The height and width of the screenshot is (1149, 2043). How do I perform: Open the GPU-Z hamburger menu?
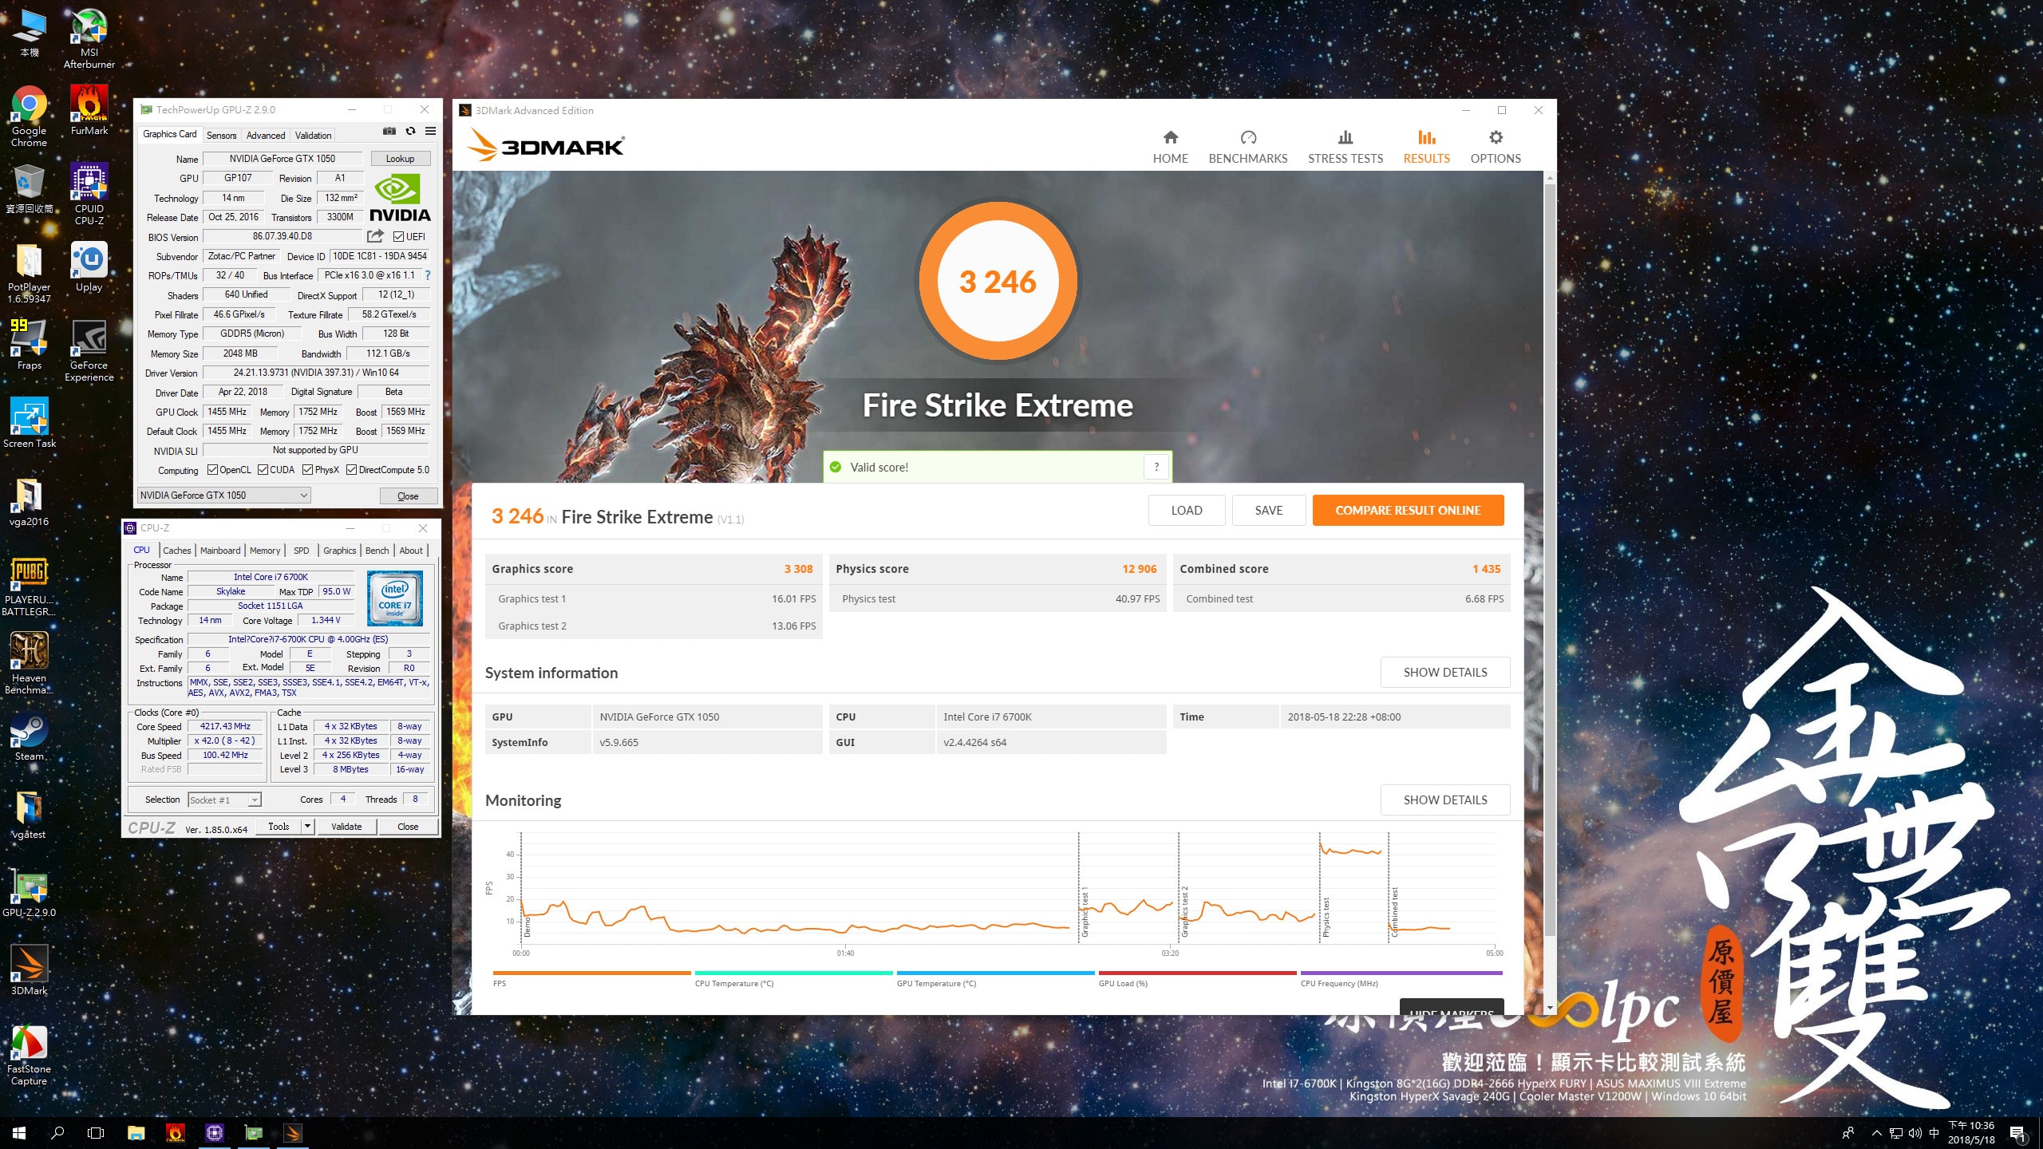pyautogui.click(x=430, y=132)
